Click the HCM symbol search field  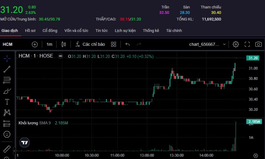[8, 44]
